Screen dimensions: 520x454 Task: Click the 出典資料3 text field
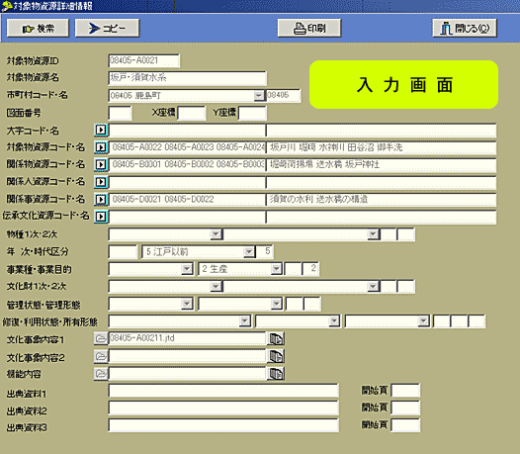(223, 425)
